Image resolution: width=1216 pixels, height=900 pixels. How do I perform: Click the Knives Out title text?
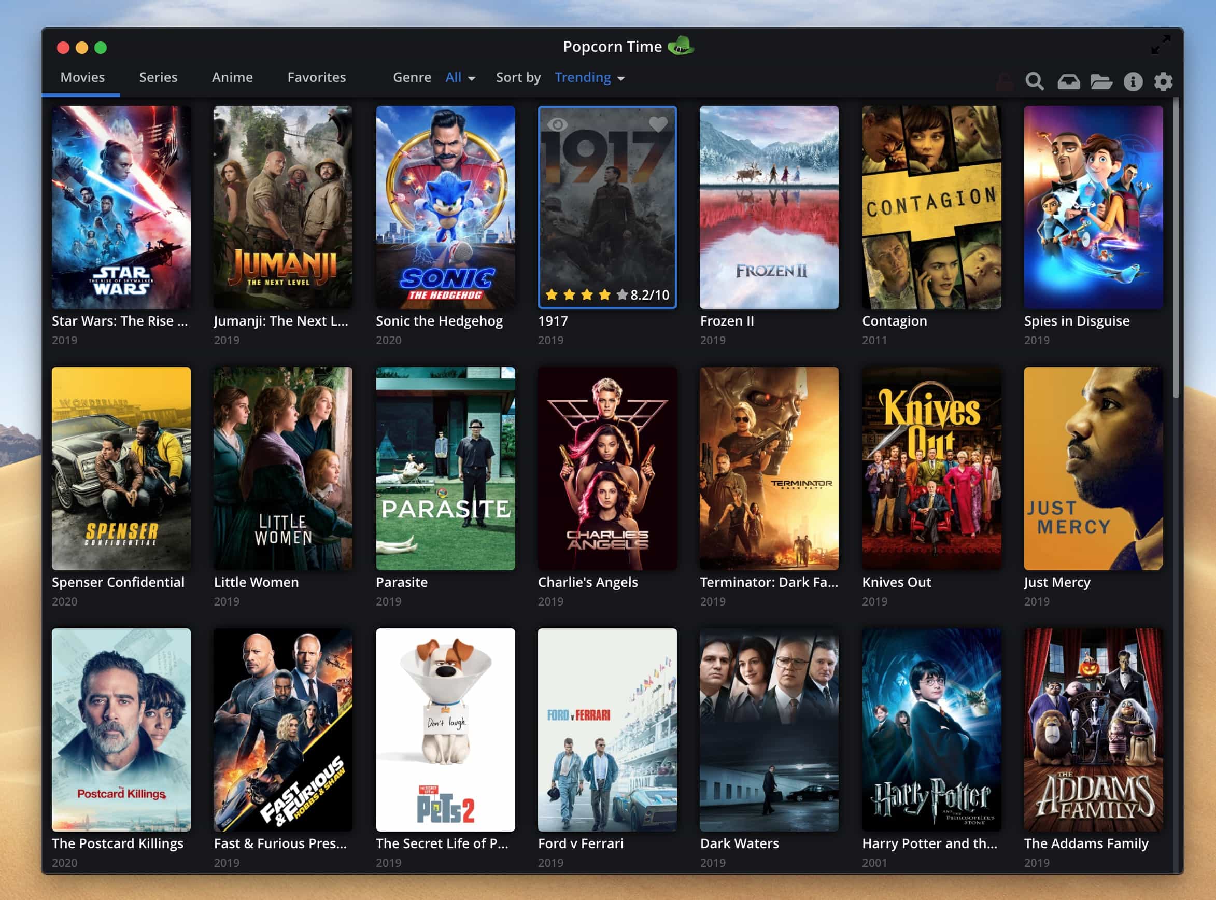[x=896, y=582]
